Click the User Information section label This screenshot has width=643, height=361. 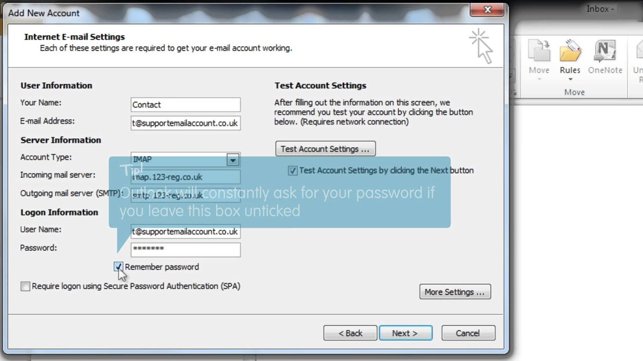pyautogui.click(x=56, y=85)
